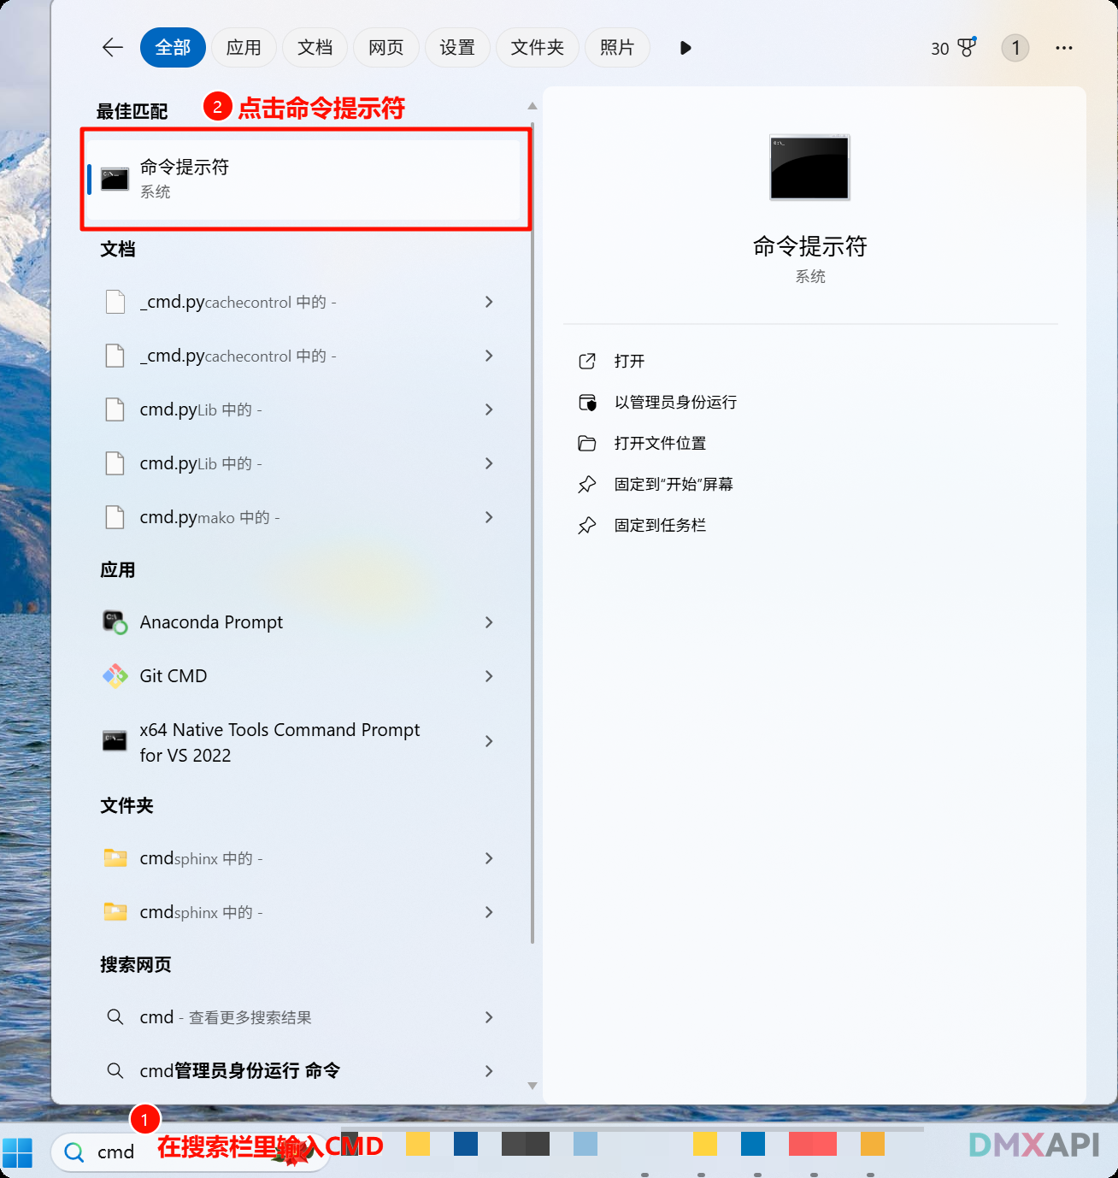Switch to the 设置 filter tab
1118x1178 pixels.
pos(457,48)
